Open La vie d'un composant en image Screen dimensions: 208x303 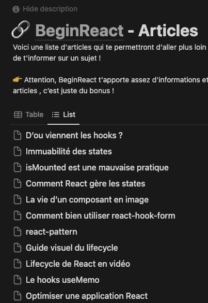(87, 199)
